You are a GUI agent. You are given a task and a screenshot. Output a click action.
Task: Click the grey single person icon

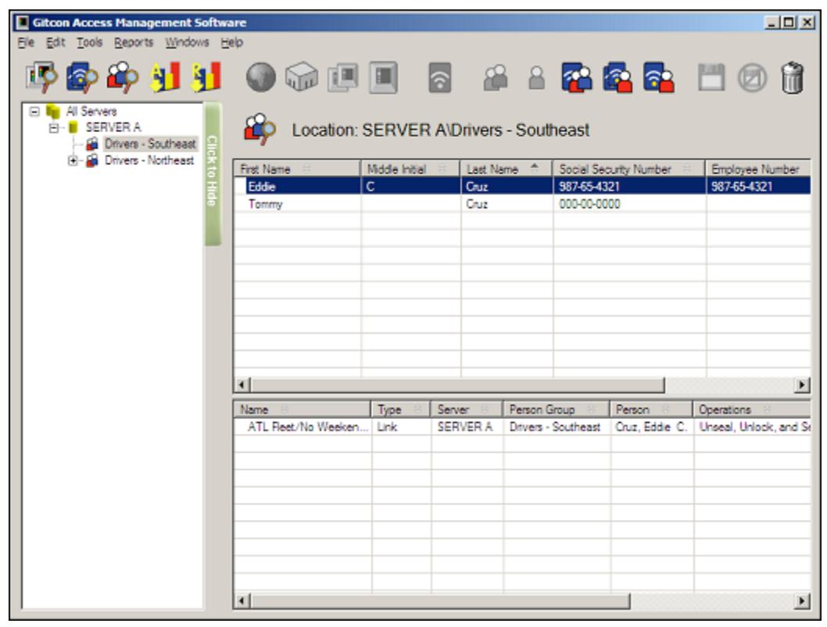tap(536, 78)
